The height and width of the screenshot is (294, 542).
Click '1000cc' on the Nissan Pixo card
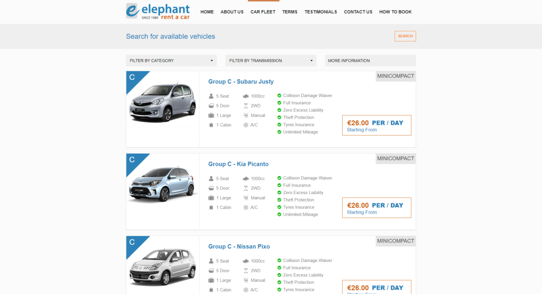coord(258,261)
